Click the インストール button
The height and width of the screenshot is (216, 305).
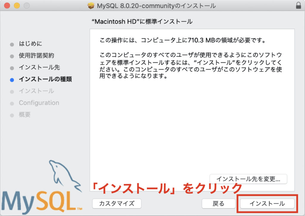coord(267,203)
